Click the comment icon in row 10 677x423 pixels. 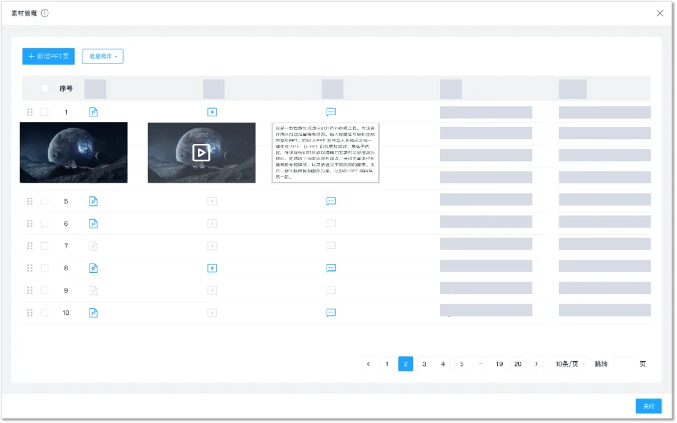tap(331, 313)
